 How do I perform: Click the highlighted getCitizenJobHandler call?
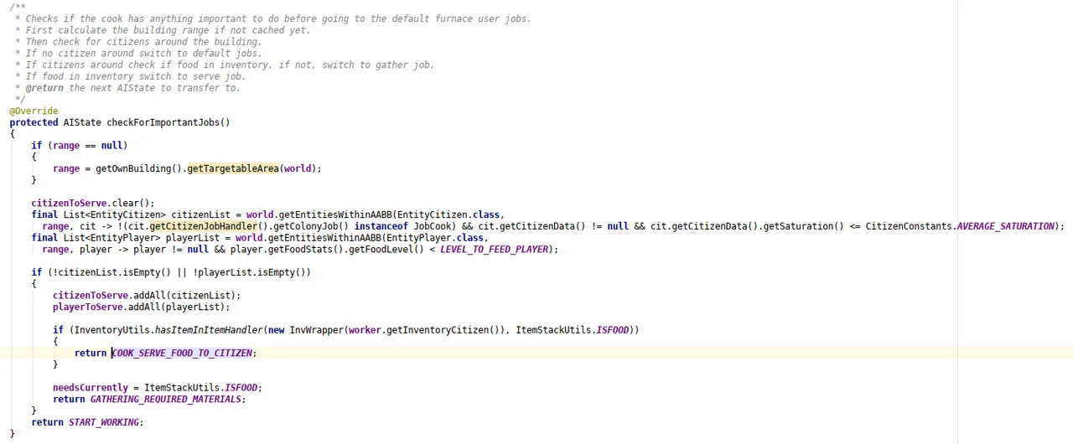click(x=205, y=226)
